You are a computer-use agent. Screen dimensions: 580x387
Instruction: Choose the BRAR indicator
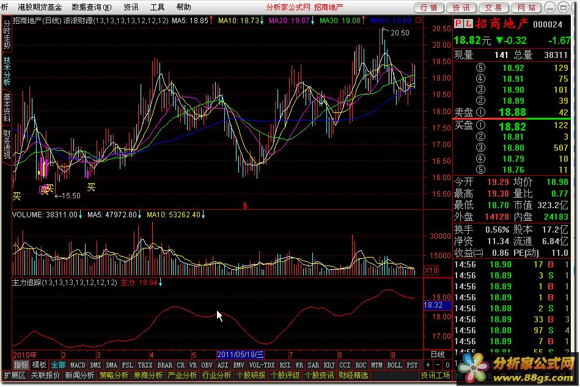(164, 365)
